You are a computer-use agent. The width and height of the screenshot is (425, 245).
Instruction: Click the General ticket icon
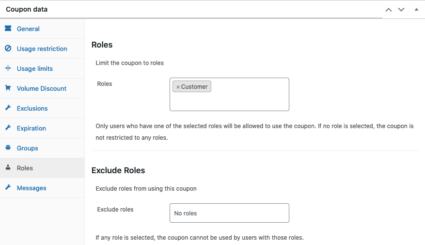[x=8, y=28]
